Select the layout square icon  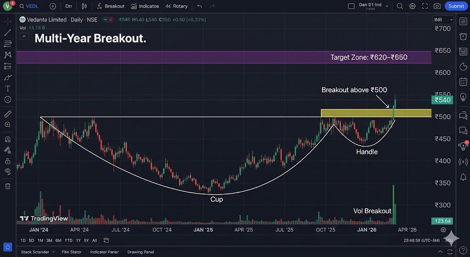coord(351,6)
